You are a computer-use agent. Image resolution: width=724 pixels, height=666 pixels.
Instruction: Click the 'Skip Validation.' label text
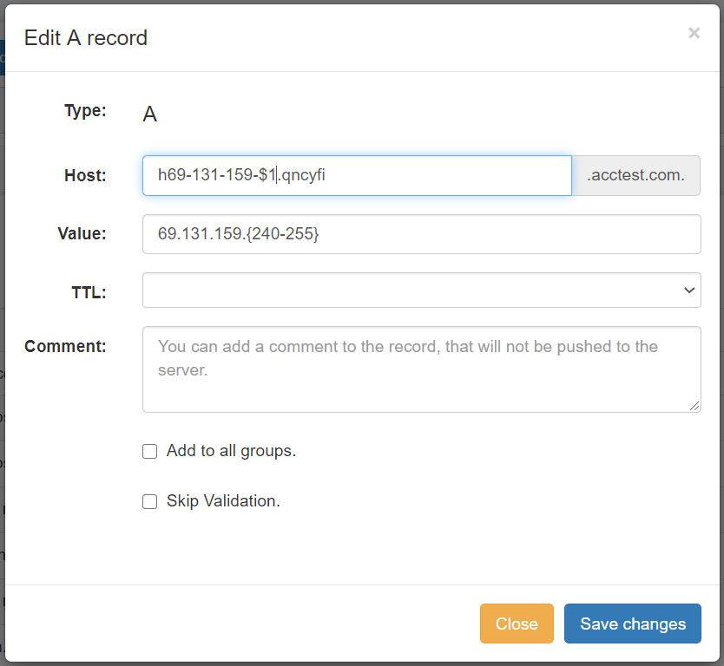click(x=223, y=501)
